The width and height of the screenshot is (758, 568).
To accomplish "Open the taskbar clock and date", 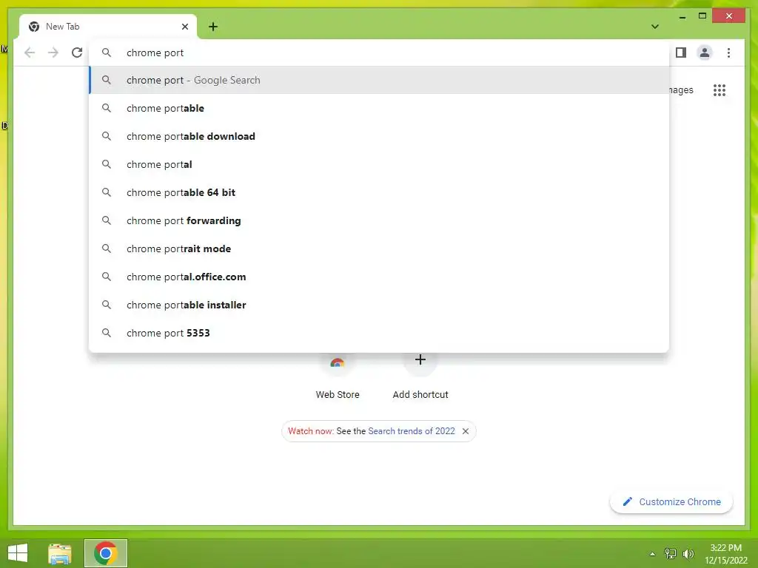I will 725,554.
